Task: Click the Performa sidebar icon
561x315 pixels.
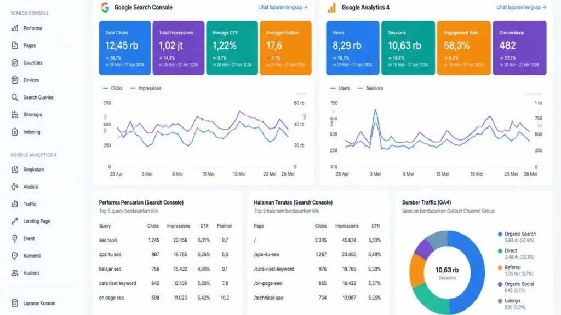Action: (x=15, y=28)
